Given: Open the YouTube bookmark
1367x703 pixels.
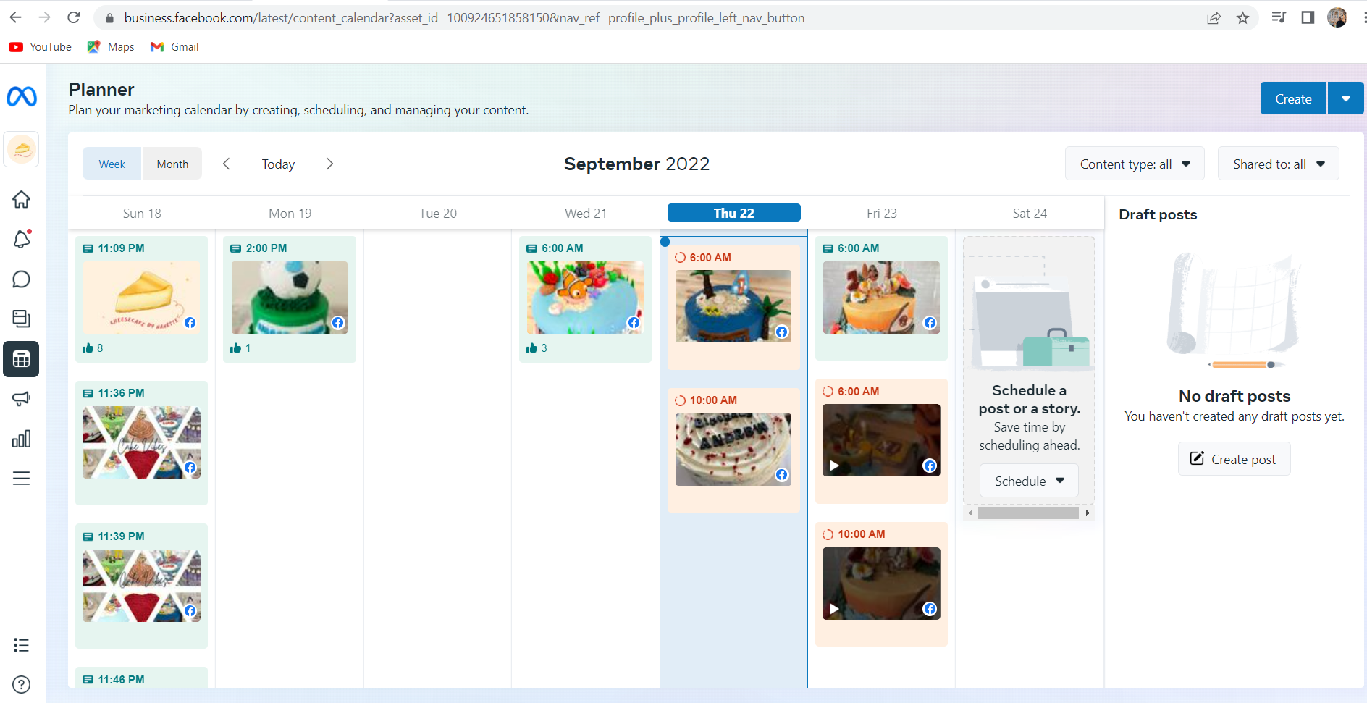Looking at the screenshot, I should tap(41, 47).
